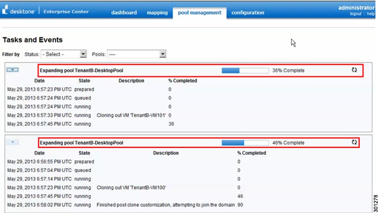
Task: Click the 'Filter by' label
Action: pyautogui.click(x=11, y=54)
